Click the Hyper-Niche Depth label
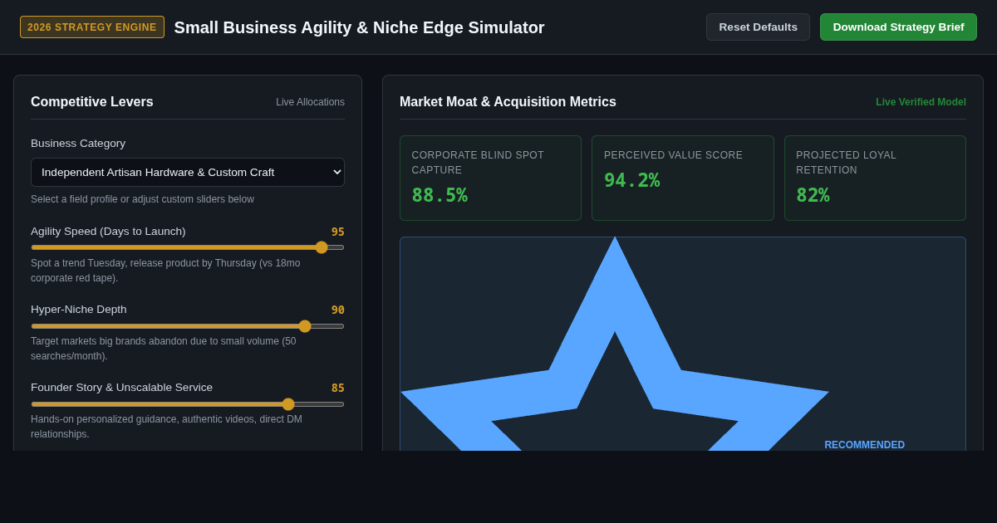Screen dimensions: 997x523 [79, 310]
